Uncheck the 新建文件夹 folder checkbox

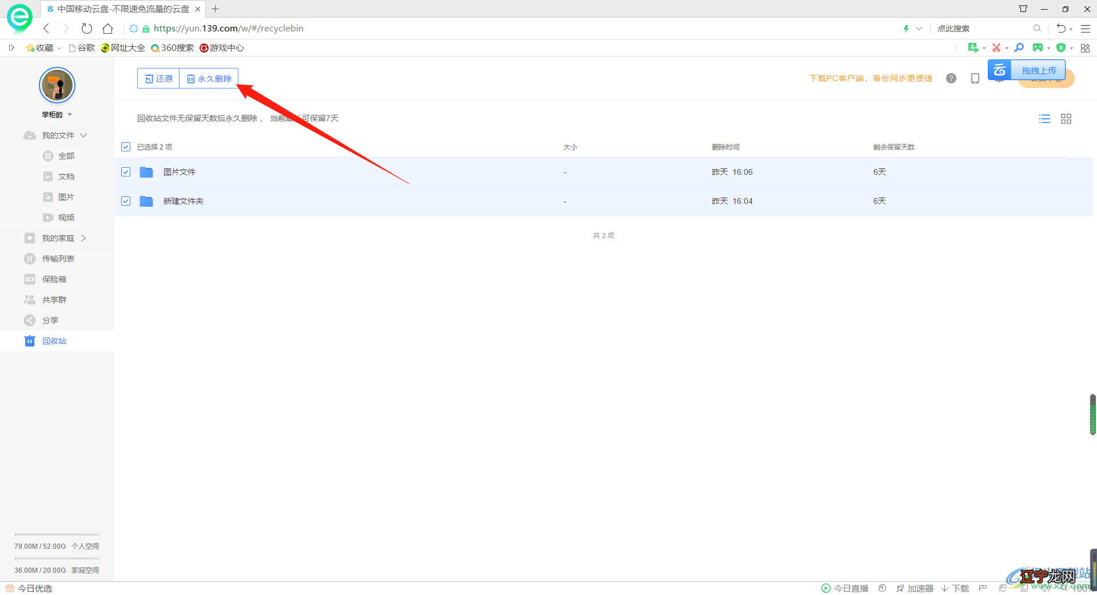(126, 201)
